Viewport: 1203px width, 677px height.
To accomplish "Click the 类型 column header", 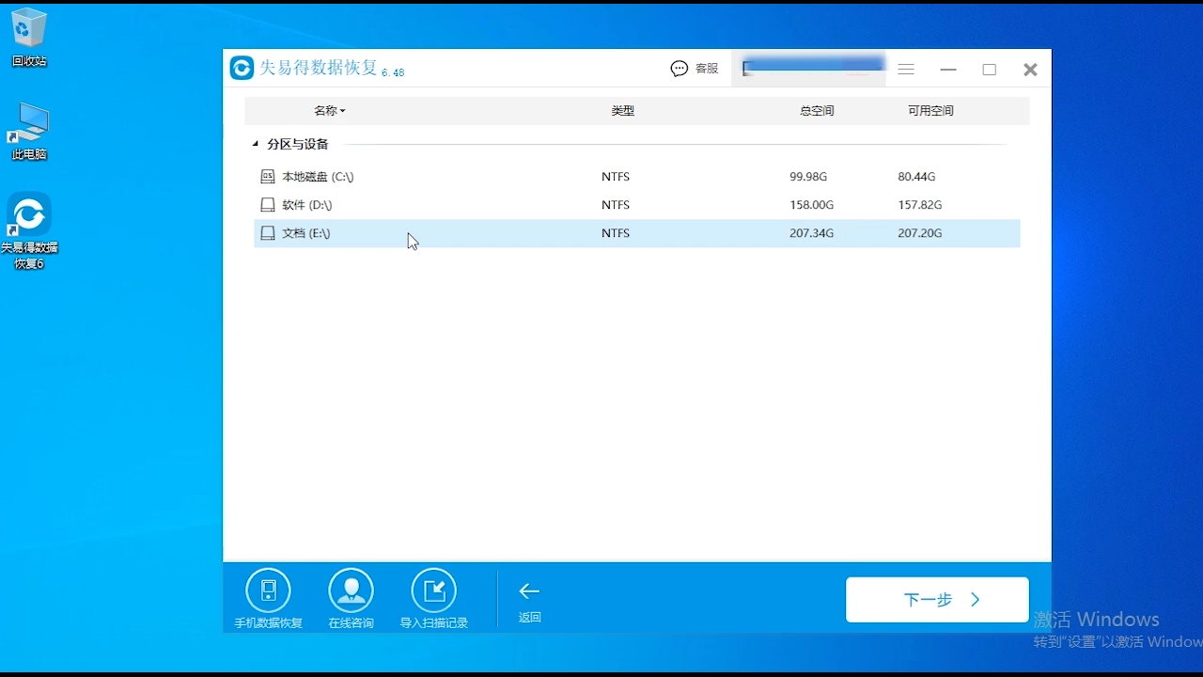I will tap(622, 110).
